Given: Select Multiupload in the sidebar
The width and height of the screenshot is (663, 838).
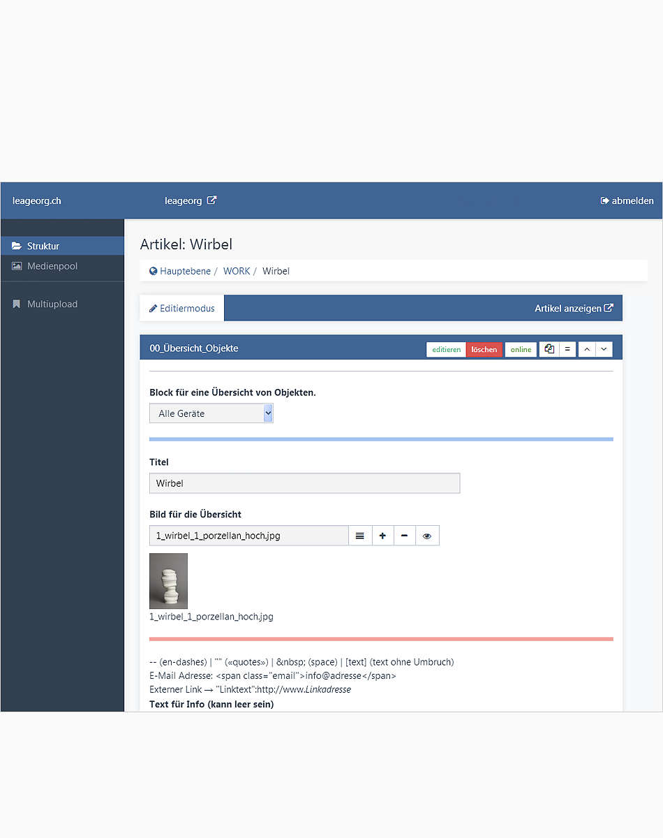Looking at the screenshot, I should (52, 304).
